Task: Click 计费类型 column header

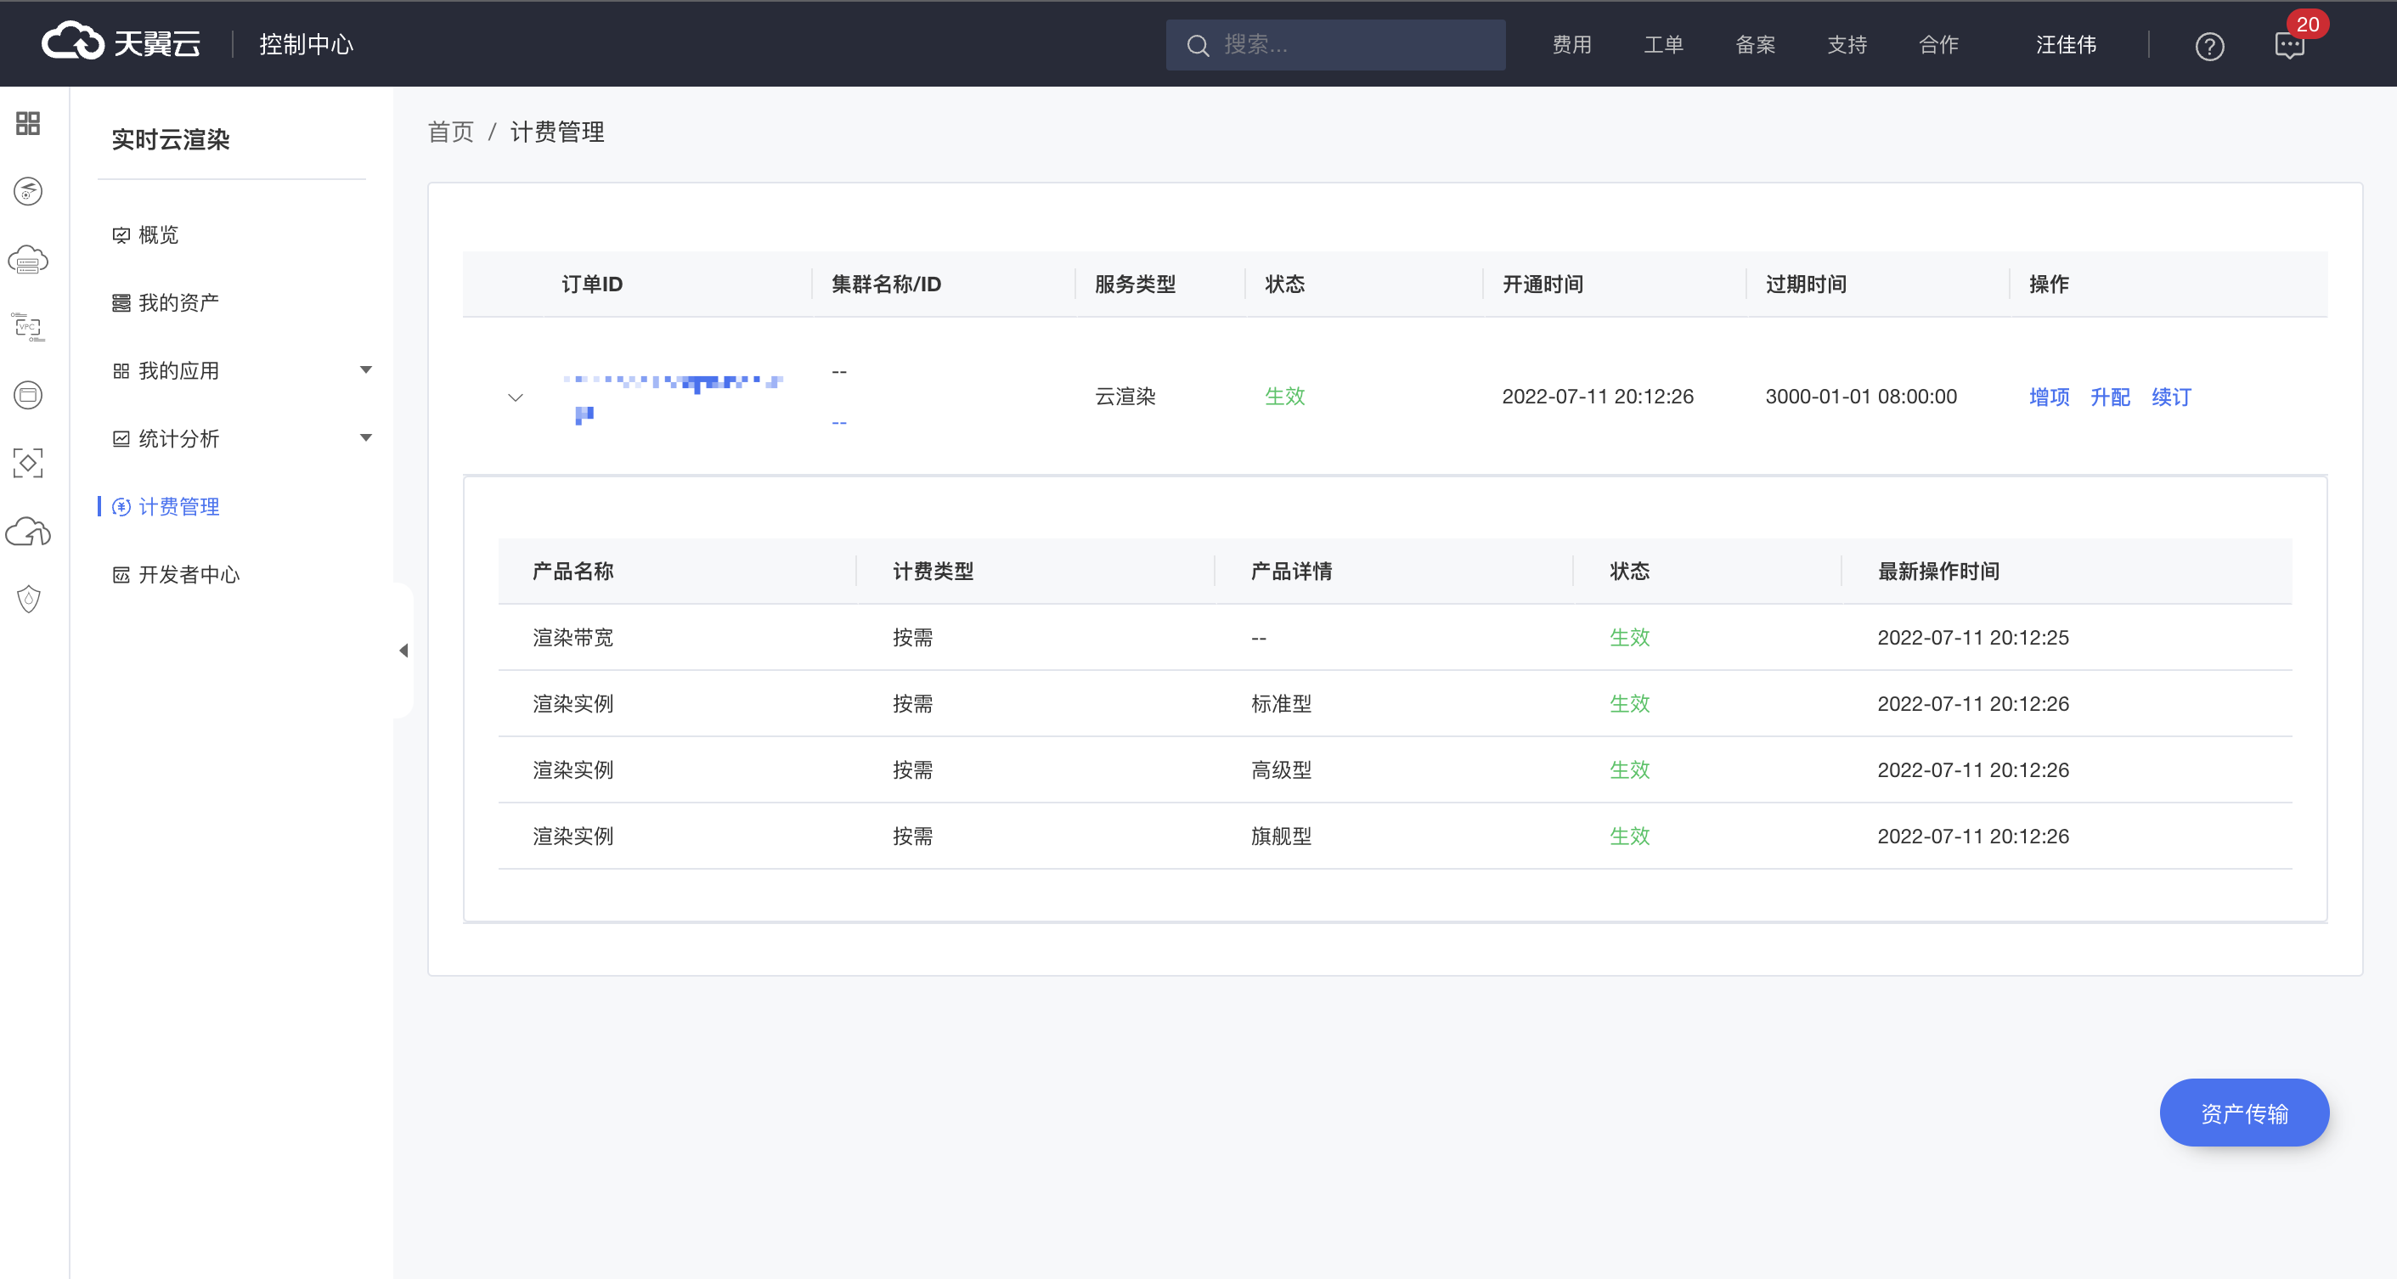Action: 933,571
